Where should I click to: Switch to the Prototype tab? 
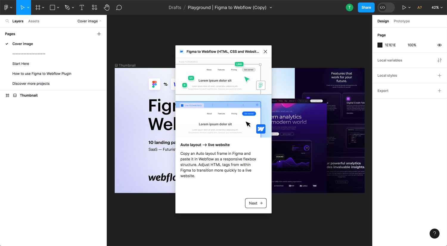tap(402, 21)
